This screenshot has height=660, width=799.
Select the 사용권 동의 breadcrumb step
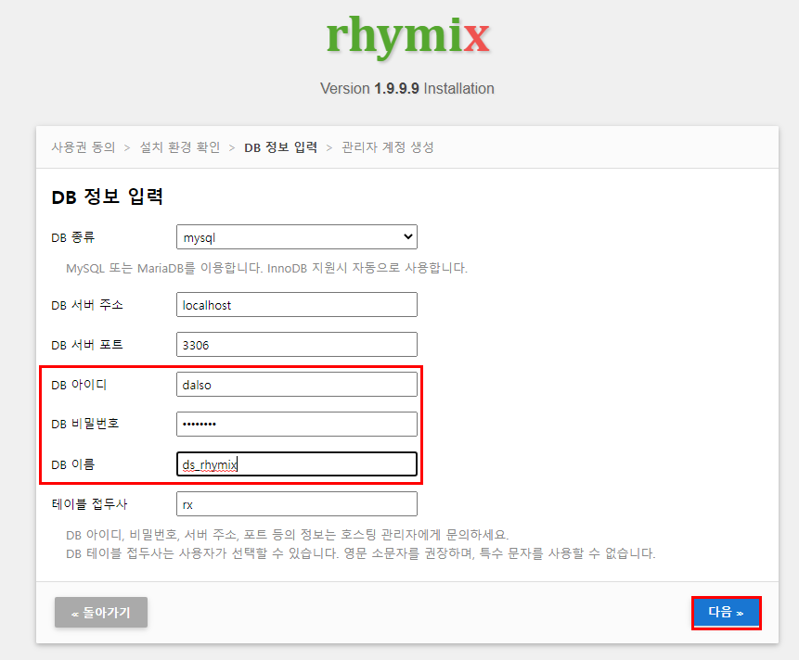click(x=84, y=147)
